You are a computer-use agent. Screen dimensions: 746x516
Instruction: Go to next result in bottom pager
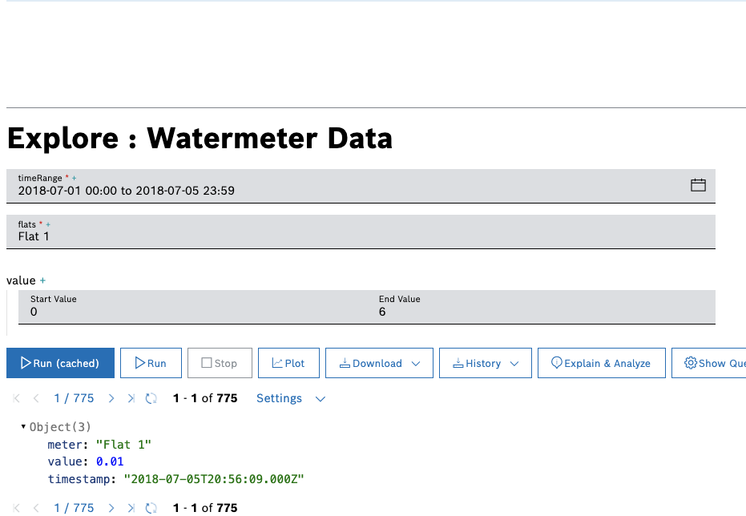[x=111, y=508]
